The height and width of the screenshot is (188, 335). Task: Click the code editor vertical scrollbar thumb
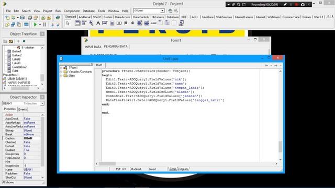click(x=281, y=147)
